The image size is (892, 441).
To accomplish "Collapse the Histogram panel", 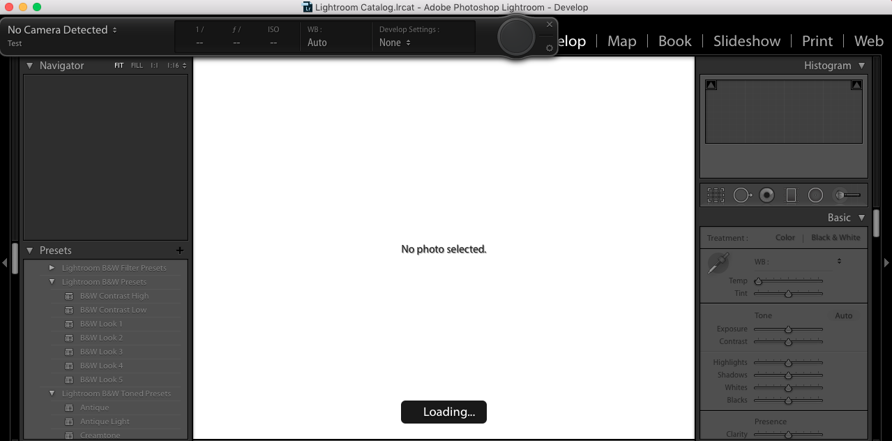I will pos(862,66).
